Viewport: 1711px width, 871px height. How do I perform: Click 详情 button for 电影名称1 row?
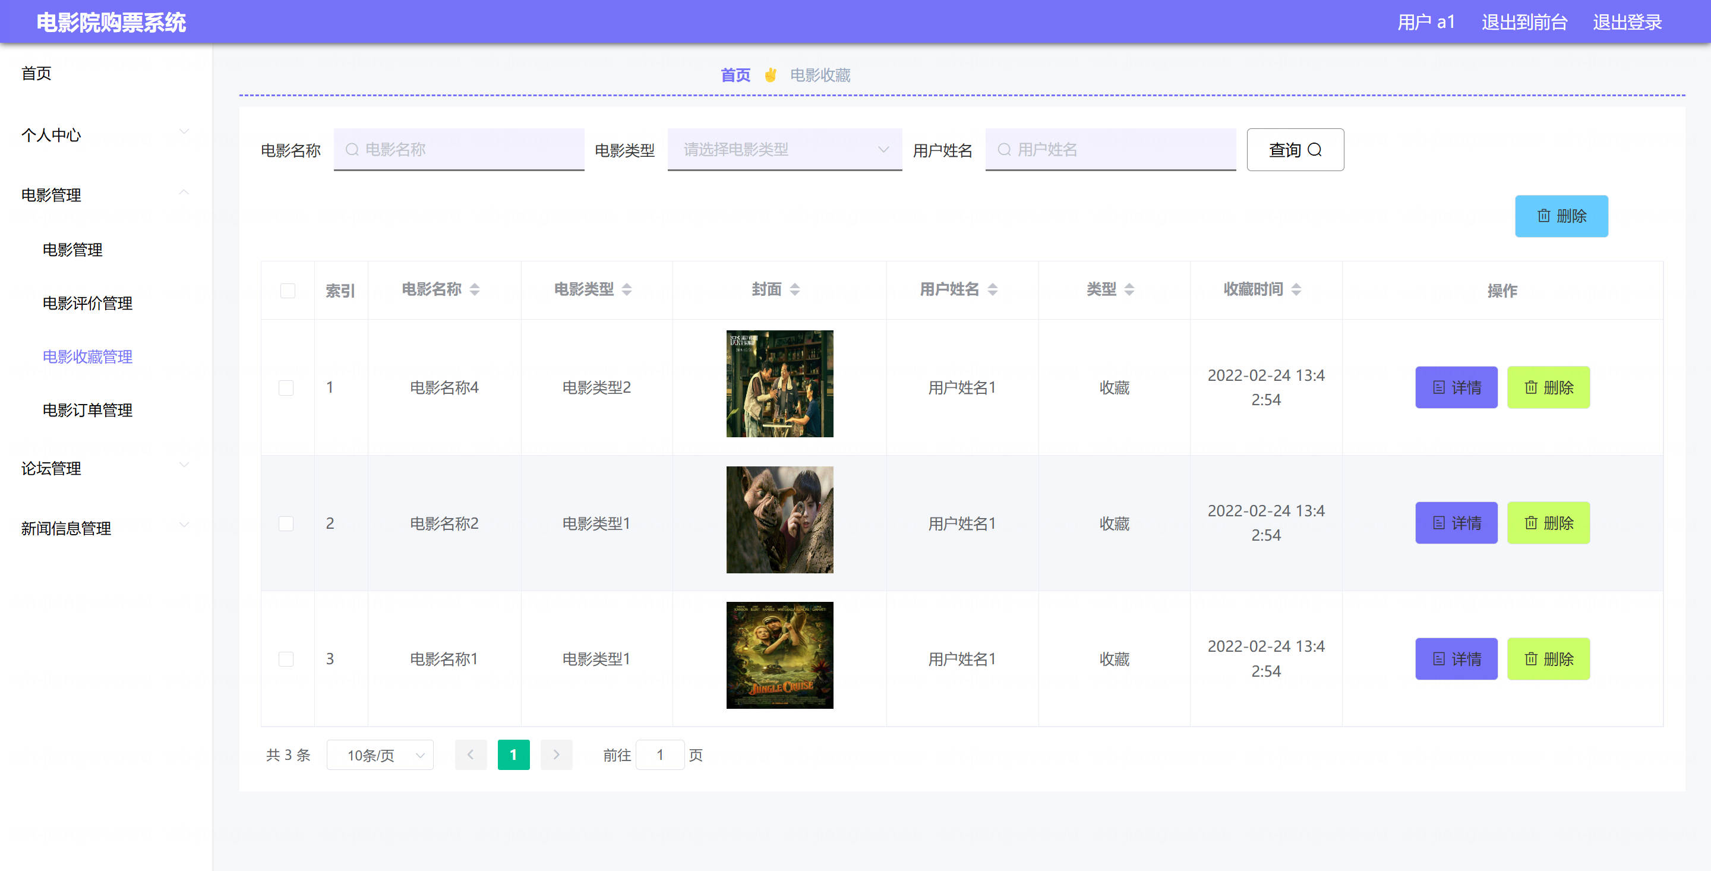pyautogui.click(x=1456, y=659)
